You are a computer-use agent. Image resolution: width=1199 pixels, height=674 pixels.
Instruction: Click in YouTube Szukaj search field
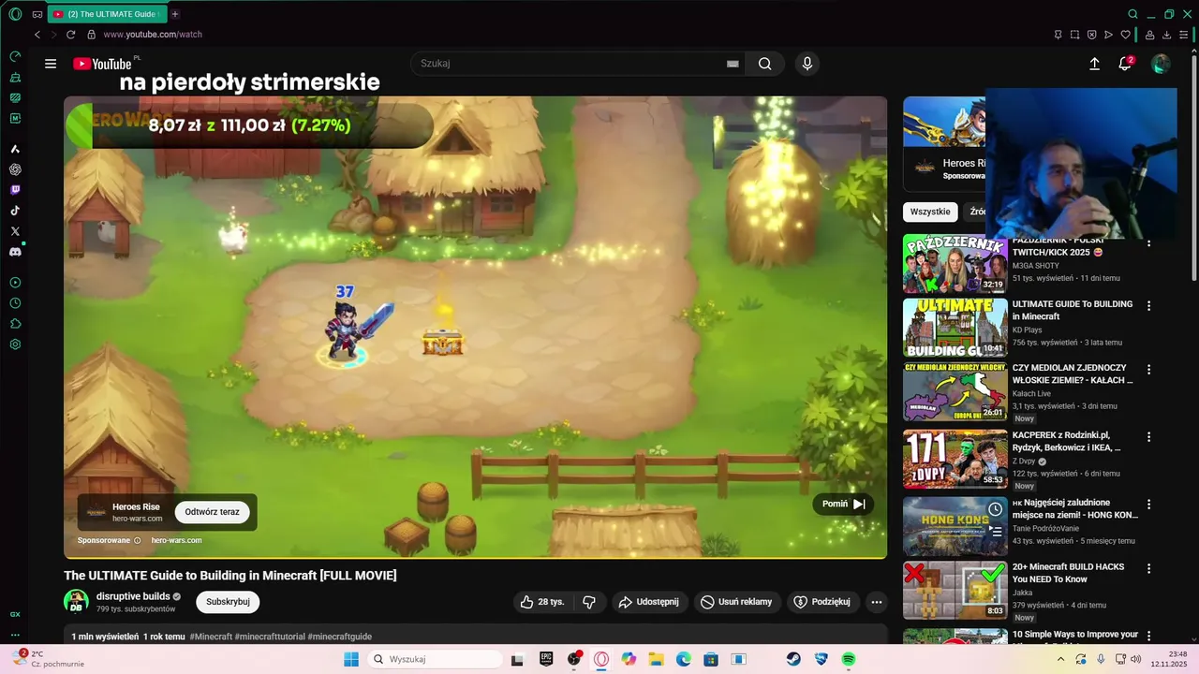pyautogui.click(x=567, y=64)
